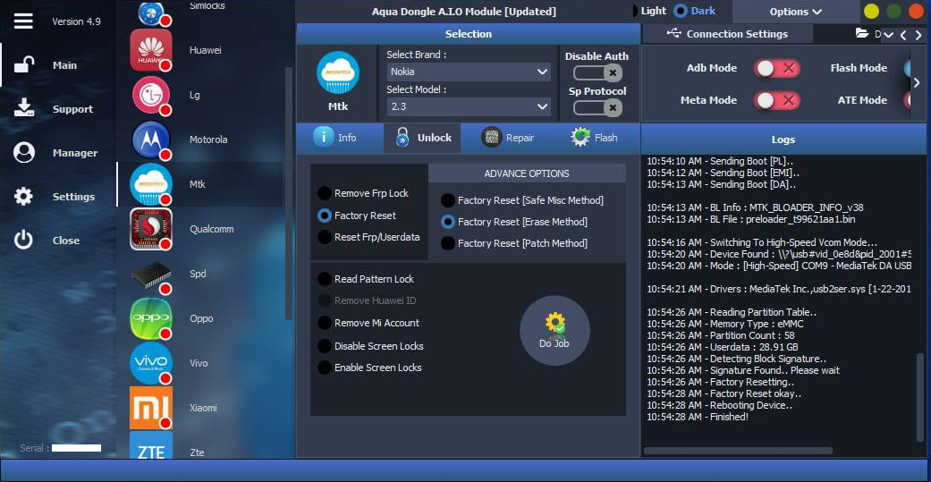Open the Select Model dropdown
Image resolution: width=931 pixels, height=482 pixels.
click(x=468, y=106)
